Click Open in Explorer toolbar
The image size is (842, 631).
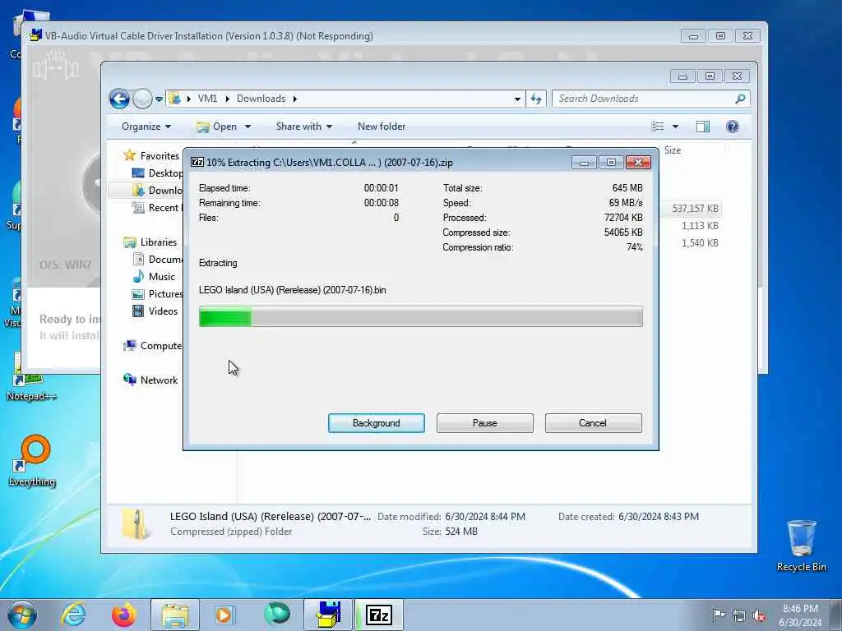tap(217, 127)
